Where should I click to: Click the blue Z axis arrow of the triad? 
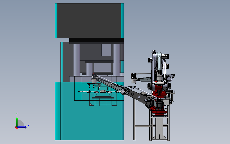tap(22, 127)
